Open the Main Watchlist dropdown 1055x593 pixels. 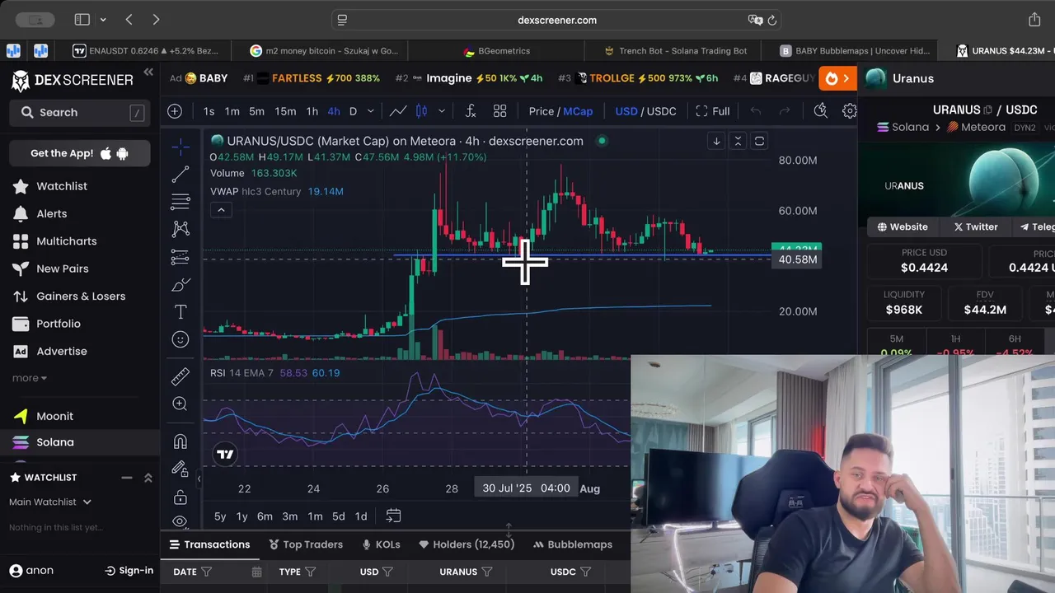pos(50,502)
